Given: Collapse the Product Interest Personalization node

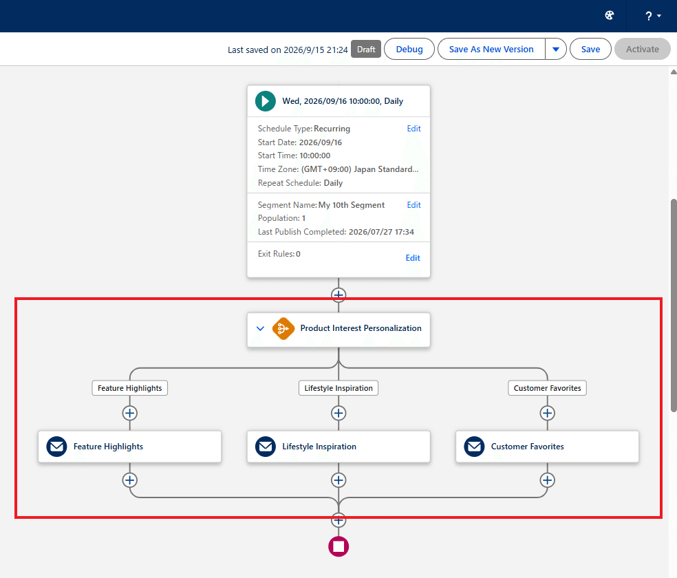Looking at the screenshot, I should 260,328.
